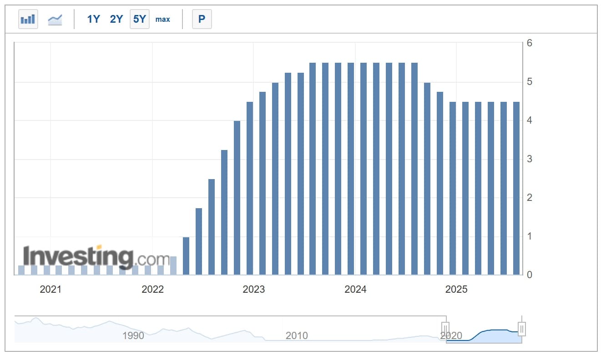Select the 2Y time range
The width and height of the screenshot is (601, 355).
pos(116,20)
